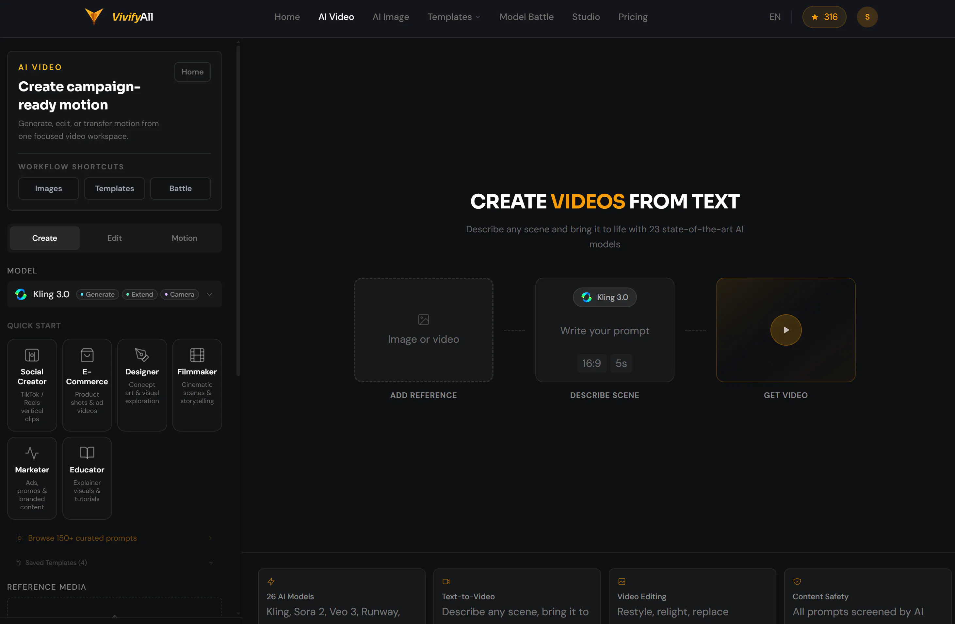This screenshot has height=624, width=955.
Task: Click the VivifyAI fox logo icon
Action: coord(94,16)
